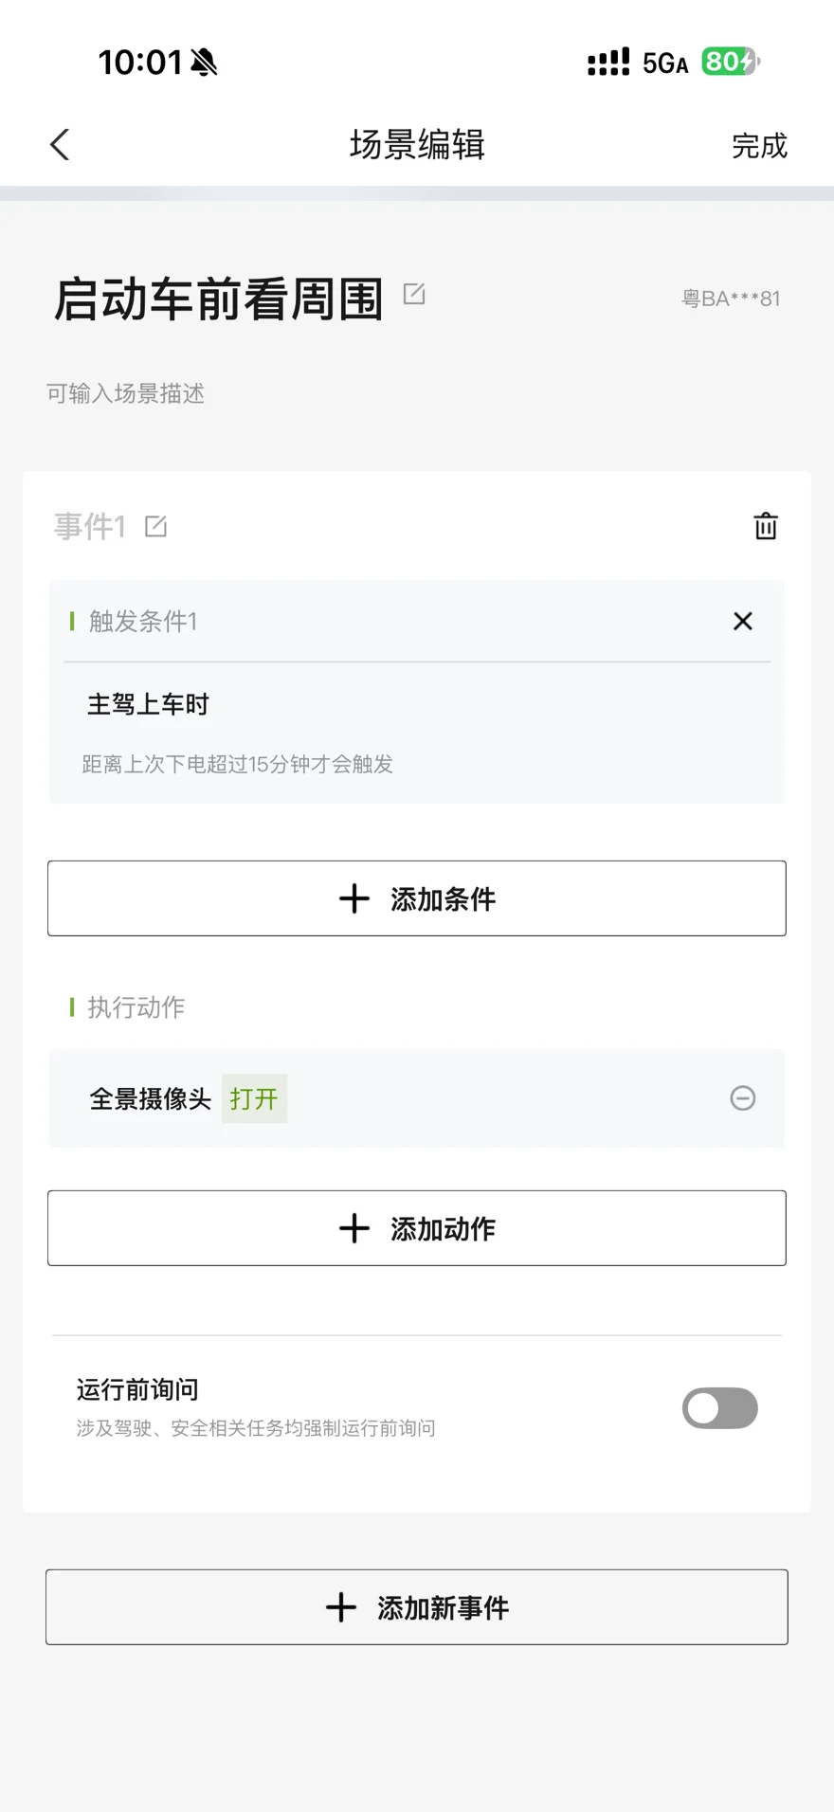The width and height of the screenshot is (834, 1812).
Task: Remove 触发条件1 with X icon
Action: pyautogui.click(x=743, y=621)
